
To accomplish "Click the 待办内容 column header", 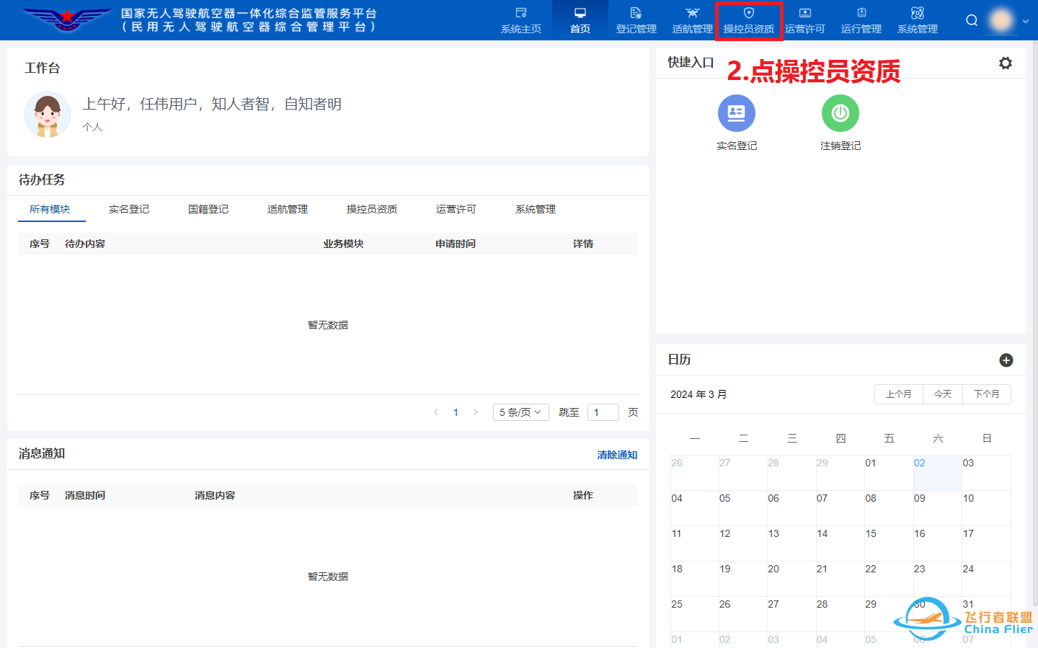I will pyautogui.click(x=85, y=244).
